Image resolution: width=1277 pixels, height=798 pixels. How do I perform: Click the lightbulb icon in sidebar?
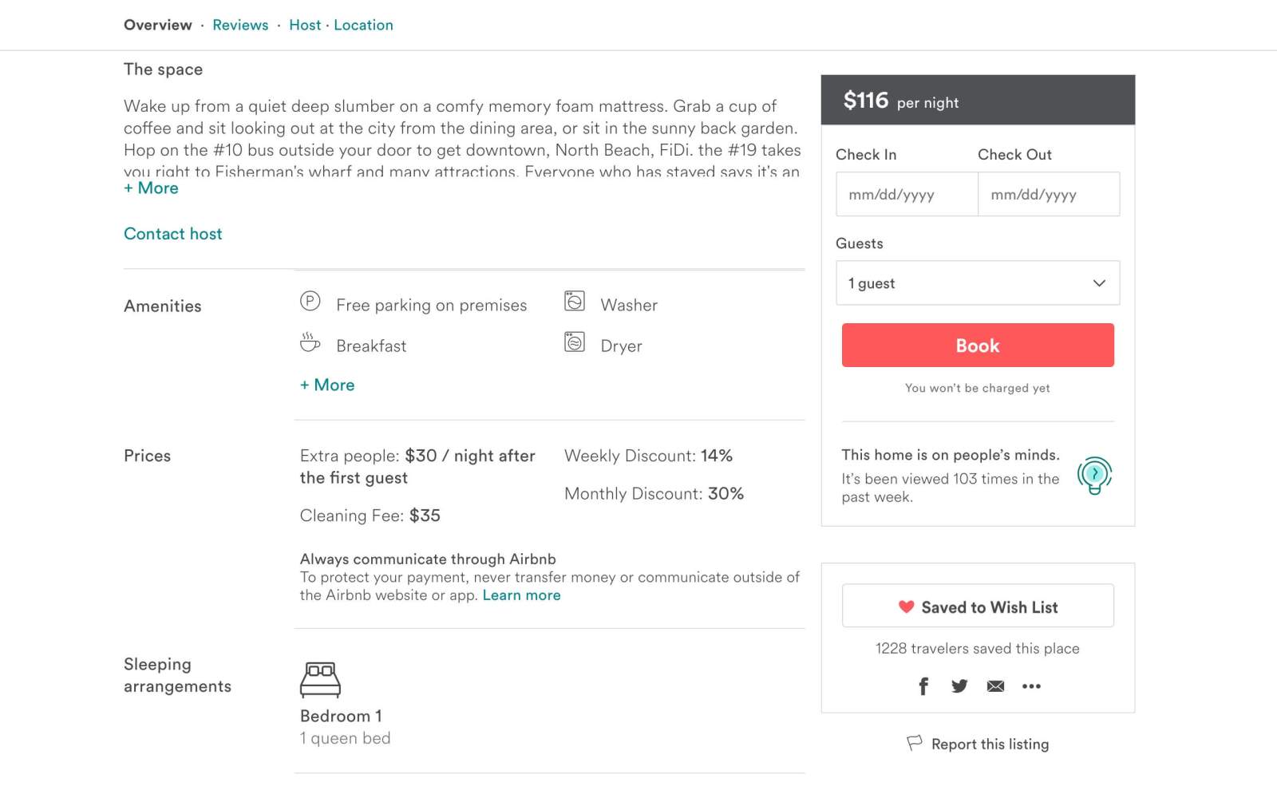(1094, 476)
